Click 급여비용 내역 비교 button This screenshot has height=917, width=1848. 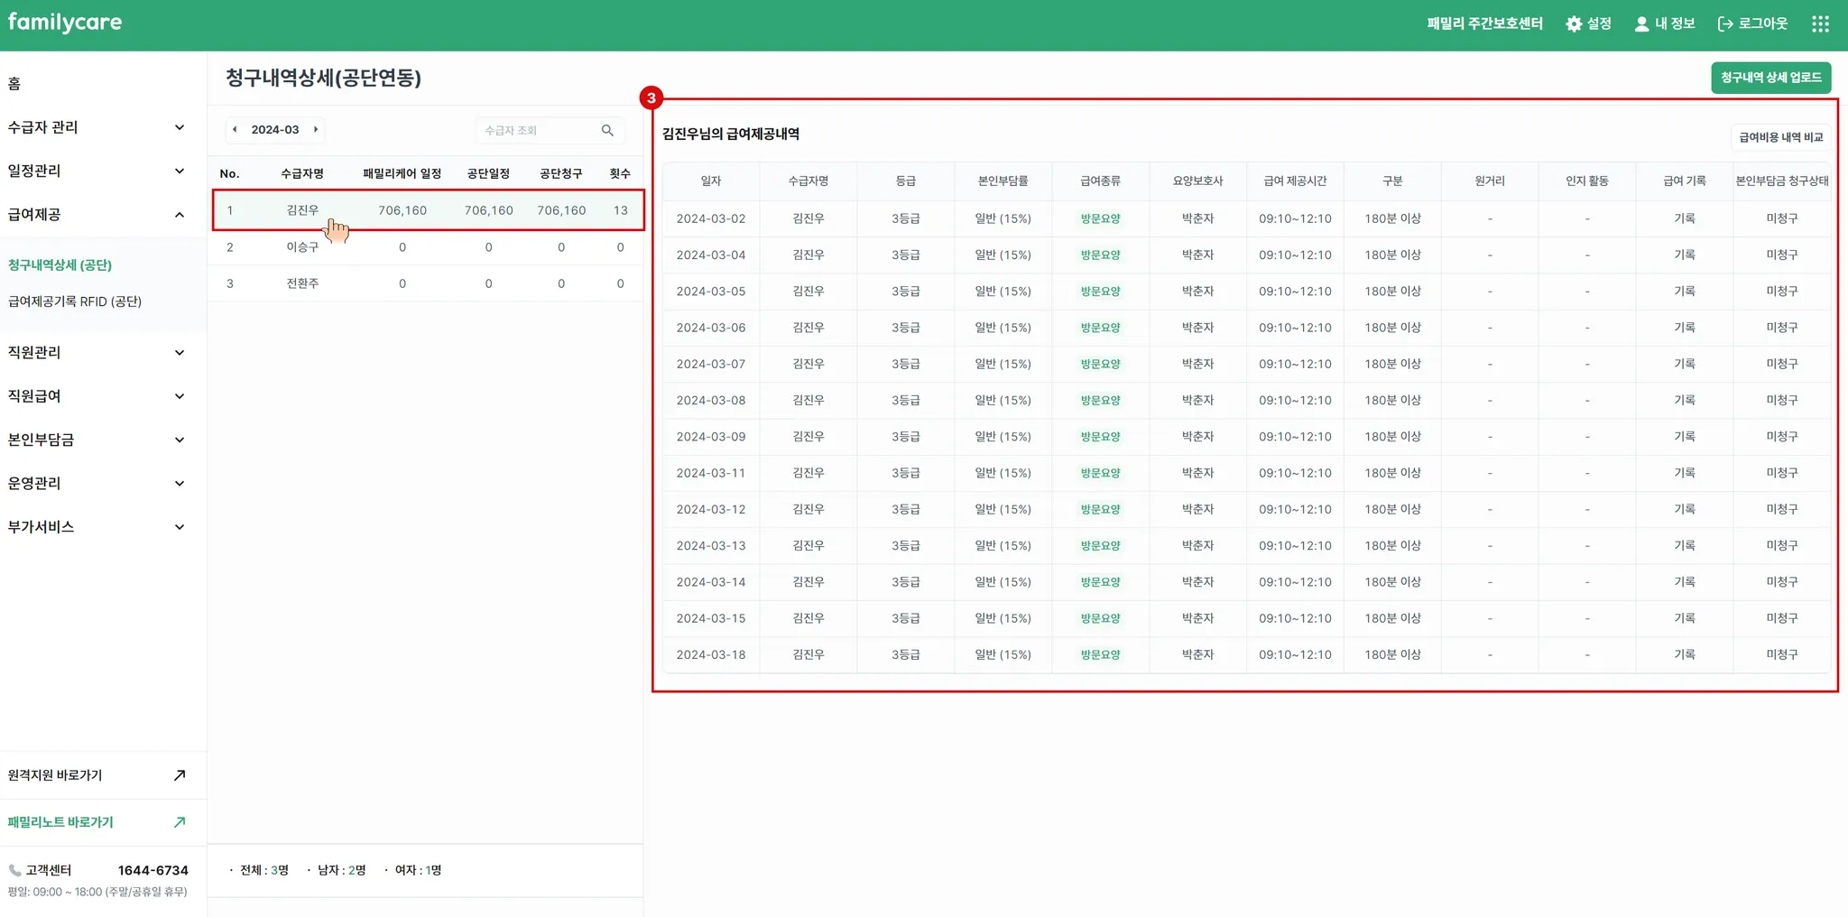point(1780,137)
